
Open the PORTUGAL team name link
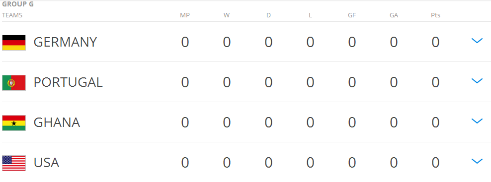pos(68,82)
